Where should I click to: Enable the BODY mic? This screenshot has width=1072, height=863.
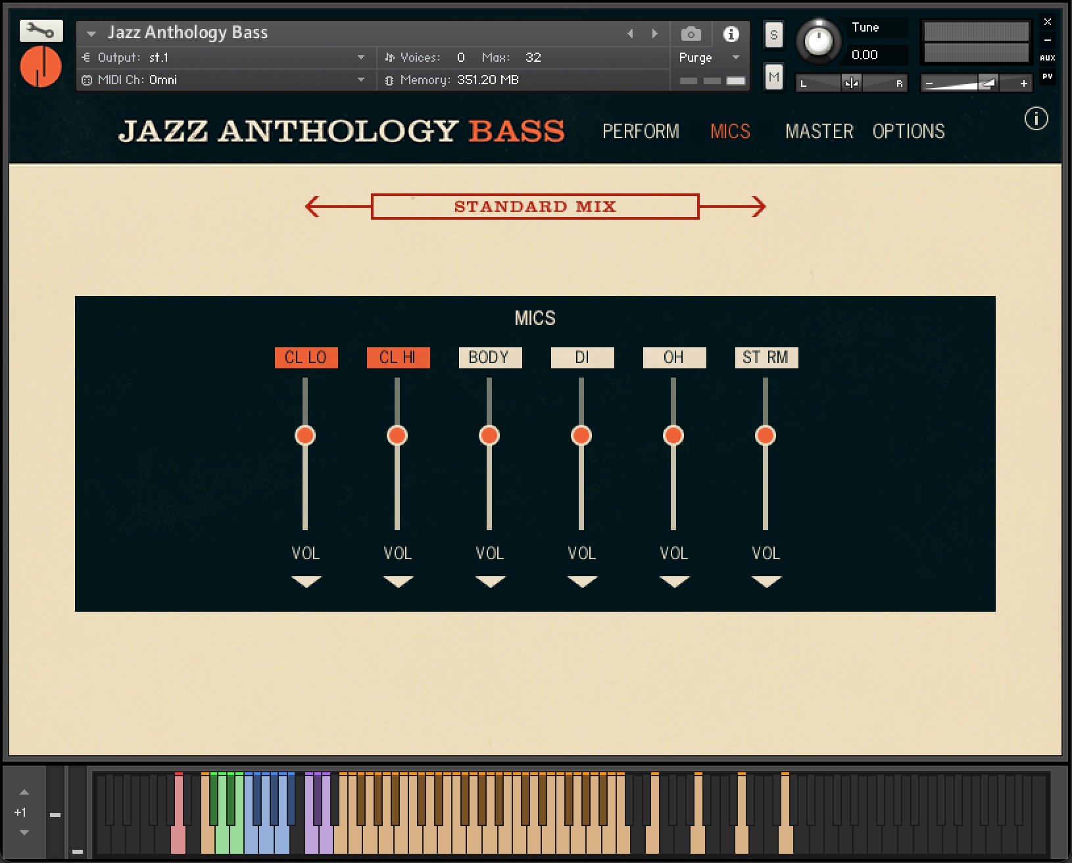tap(490, 358)
